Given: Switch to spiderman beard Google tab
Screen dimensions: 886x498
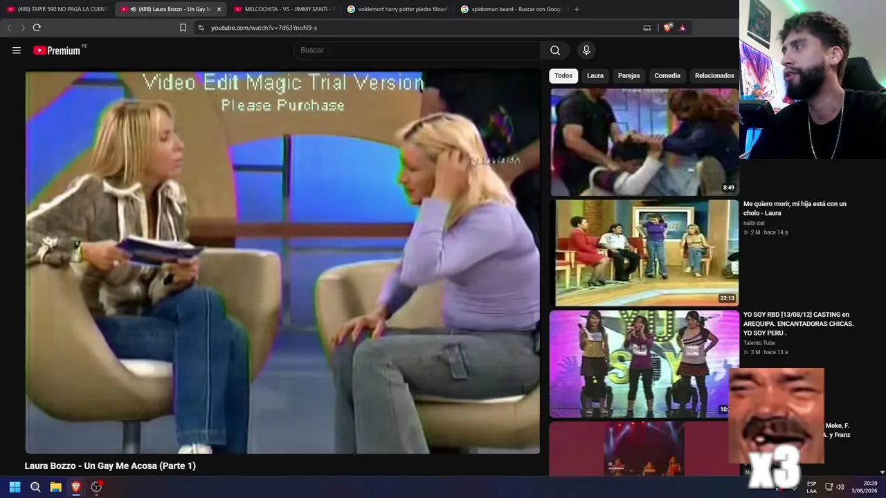Looking at the screenshot, I should (511, 9).
